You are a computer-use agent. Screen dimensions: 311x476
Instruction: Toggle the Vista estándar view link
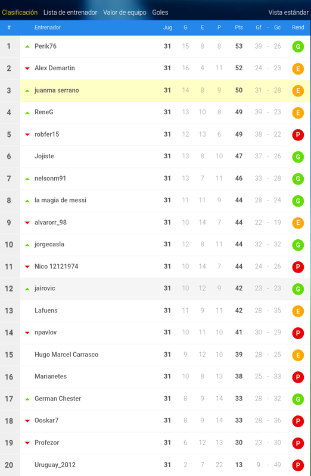288,12
